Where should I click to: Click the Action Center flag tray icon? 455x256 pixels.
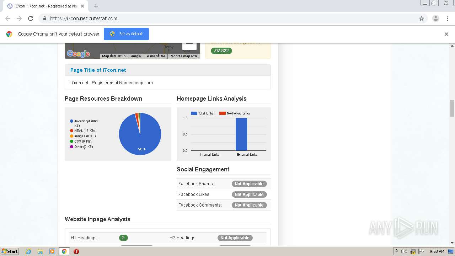(421, 251)
